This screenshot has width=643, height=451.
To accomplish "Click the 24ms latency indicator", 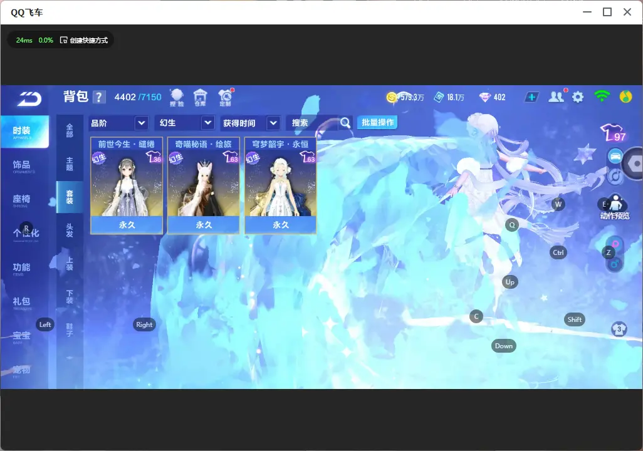I will 24,40.
